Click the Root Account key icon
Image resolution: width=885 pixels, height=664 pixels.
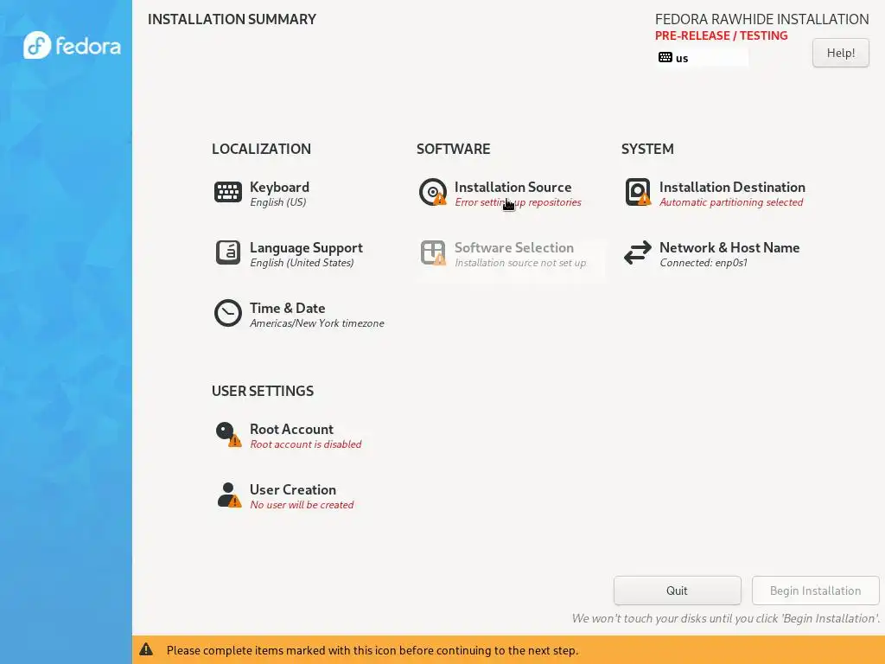(228, 434)
